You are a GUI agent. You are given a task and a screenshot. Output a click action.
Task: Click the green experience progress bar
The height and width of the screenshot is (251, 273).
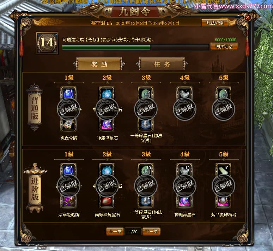point(135,47)
